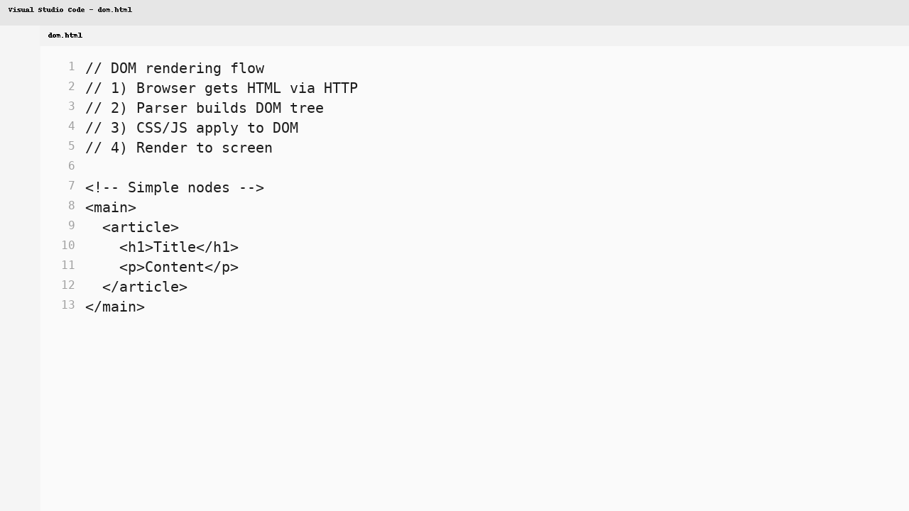Click line number 1 in the gutter
Screen dimensions: 909x511
pos(71,67)
